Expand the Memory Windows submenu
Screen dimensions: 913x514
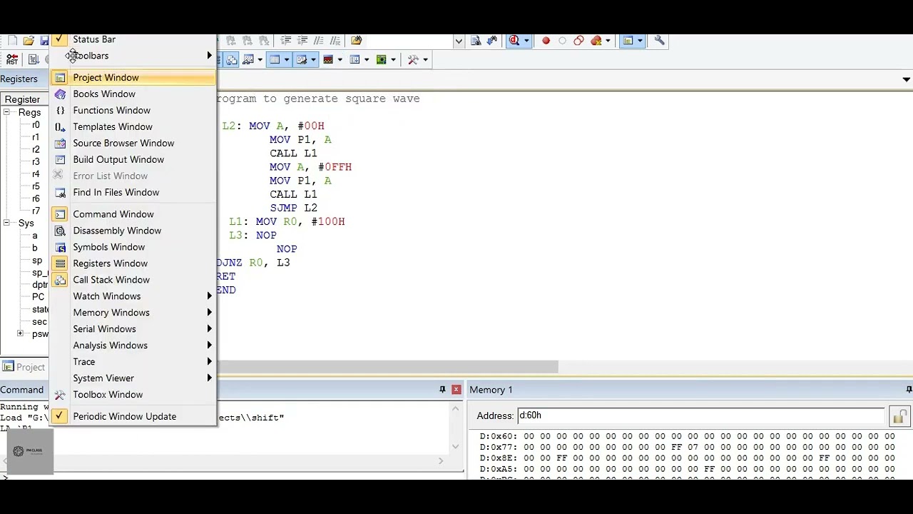click(x=133, y=313)
